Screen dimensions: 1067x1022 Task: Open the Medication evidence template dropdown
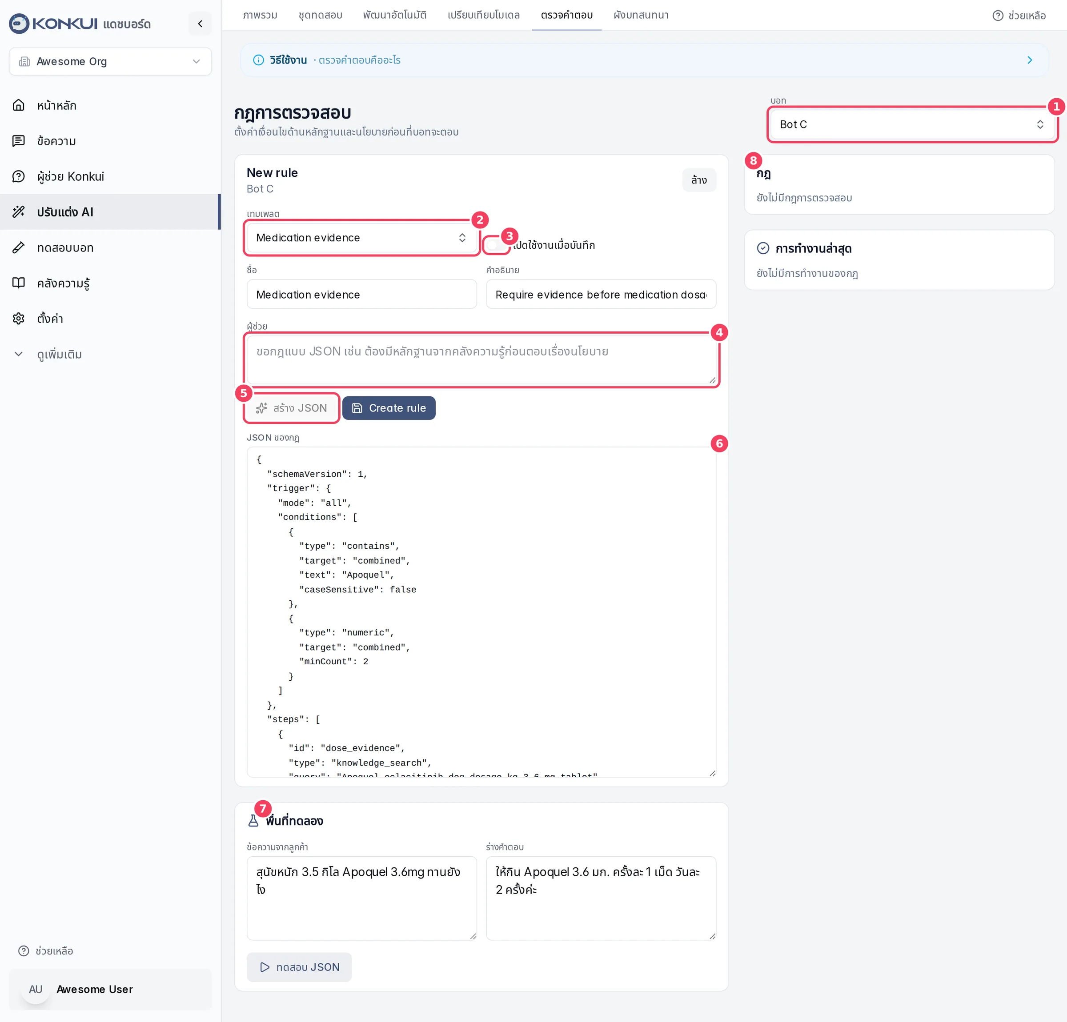coord(361,238)
